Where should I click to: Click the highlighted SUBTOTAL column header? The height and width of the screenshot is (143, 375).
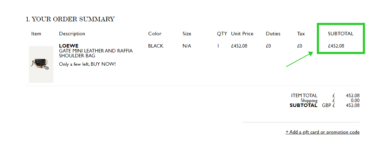341,34
